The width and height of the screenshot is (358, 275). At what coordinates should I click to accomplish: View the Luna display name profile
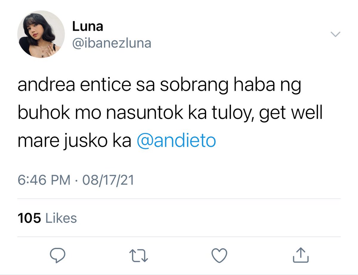tap(87, 27)
